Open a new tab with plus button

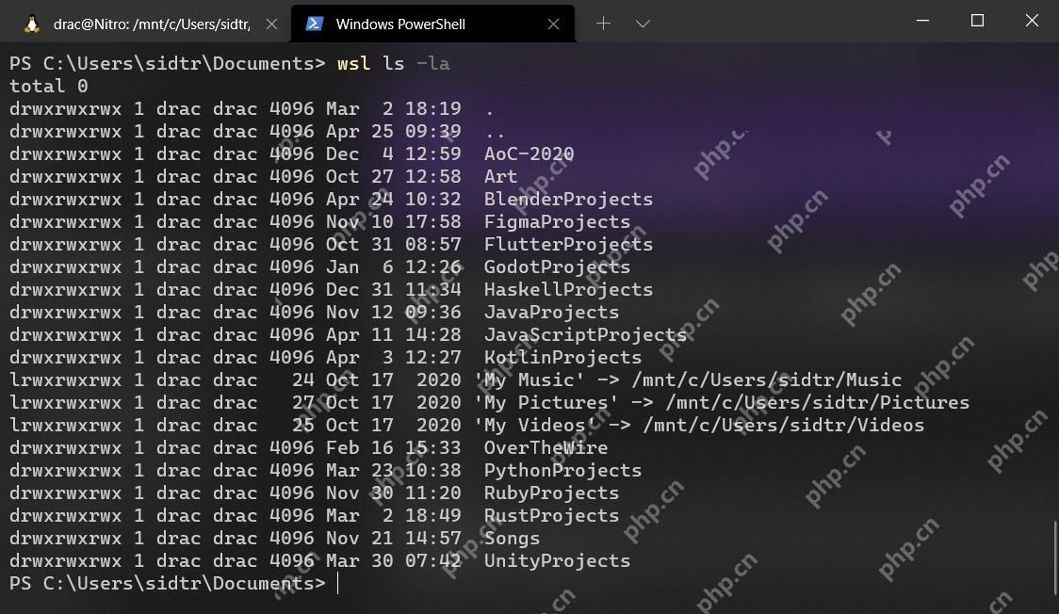(603, 24)
